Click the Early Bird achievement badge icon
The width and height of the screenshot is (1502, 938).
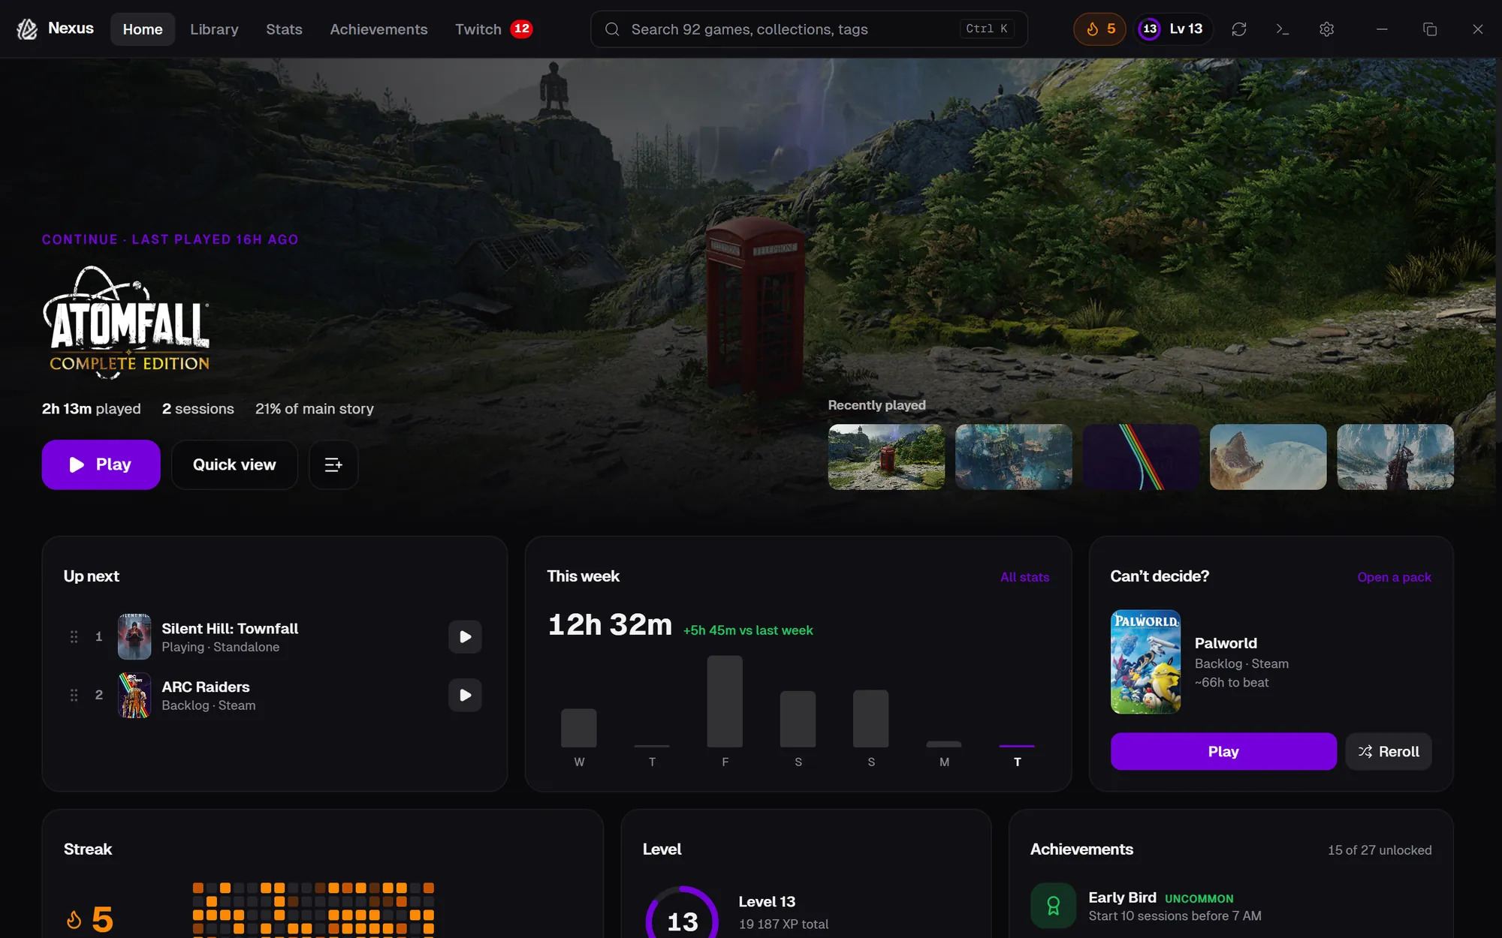pyautogui.click(x=1054, y=906)
